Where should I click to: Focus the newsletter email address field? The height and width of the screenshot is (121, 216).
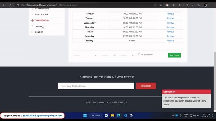pos(96,86)
